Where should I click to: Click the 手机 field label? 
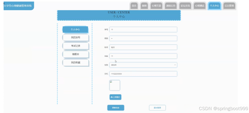pyautogui.click(x=106, y=74)
